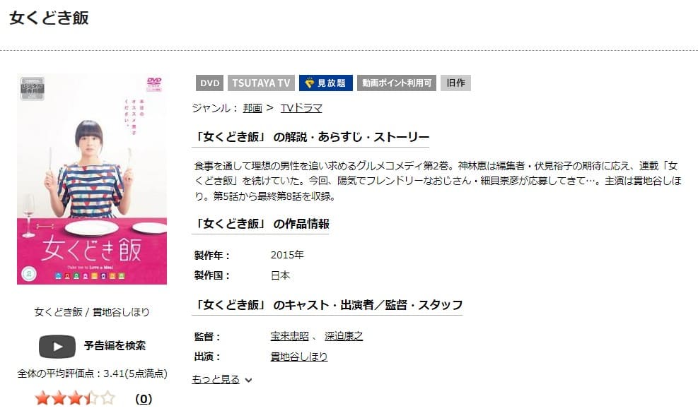
Task: Click the play icon next to 予告編を検索
Action: [x=57, y=346]
